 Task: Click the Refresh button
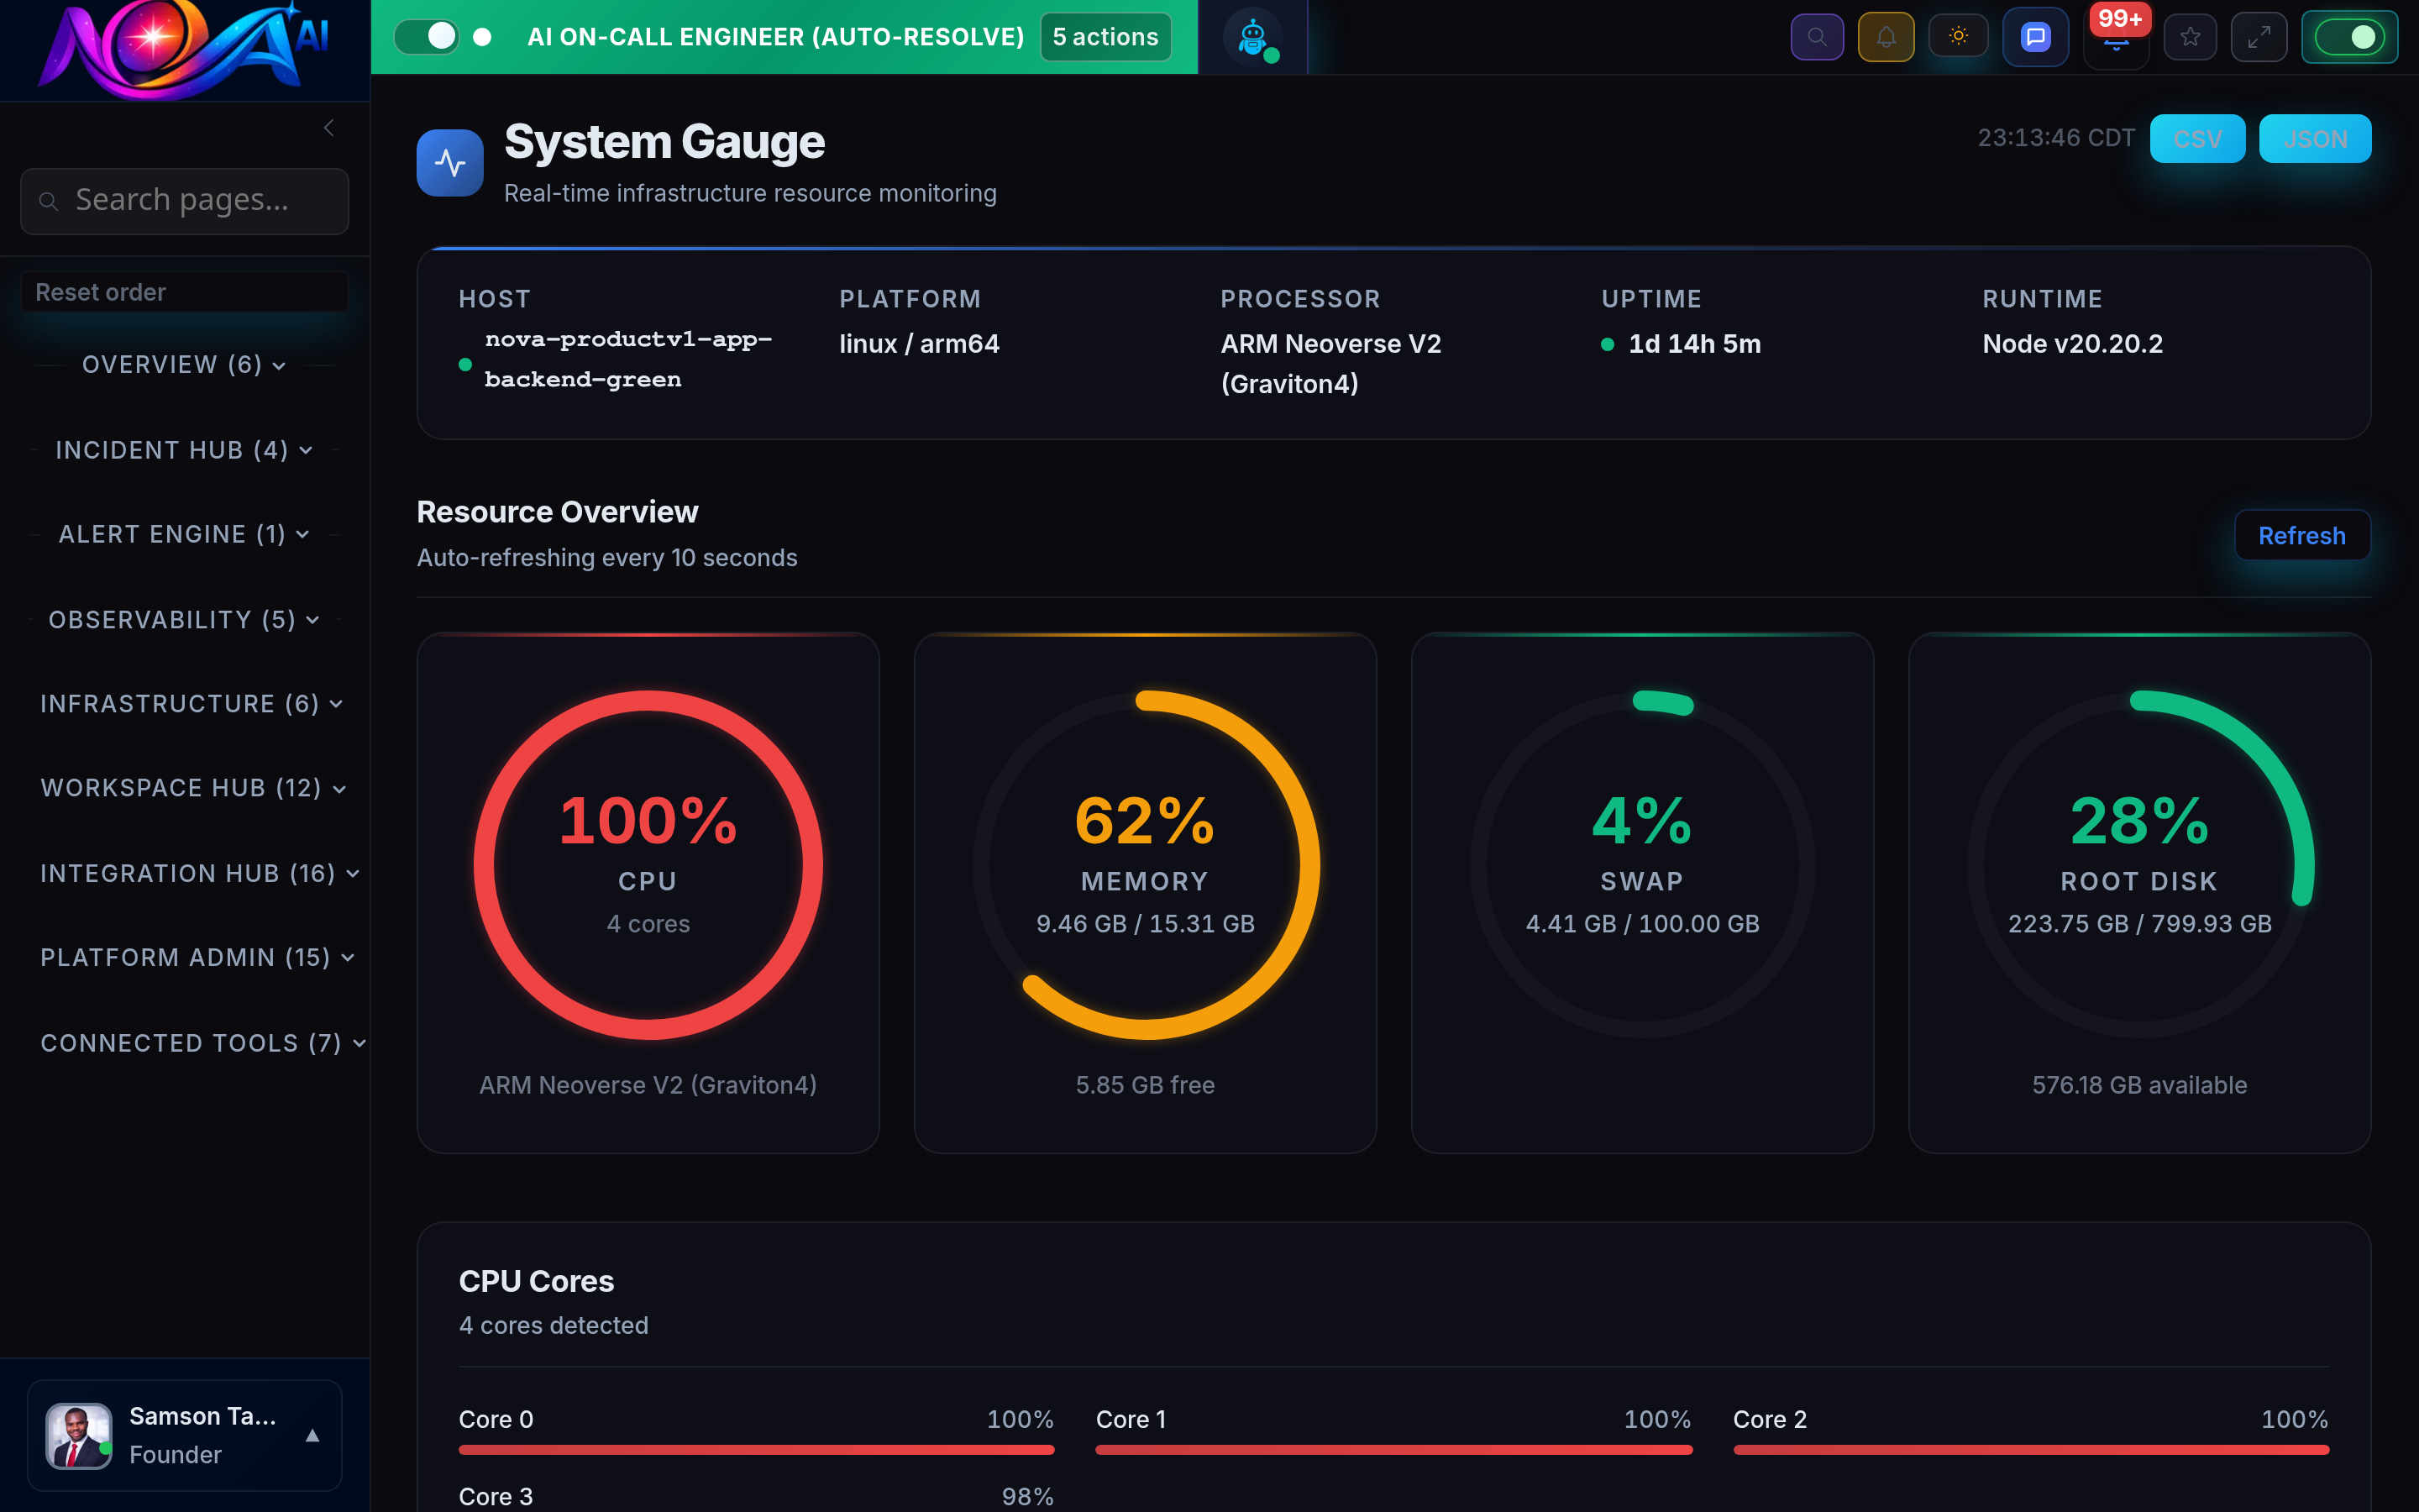coord(2302,535)
